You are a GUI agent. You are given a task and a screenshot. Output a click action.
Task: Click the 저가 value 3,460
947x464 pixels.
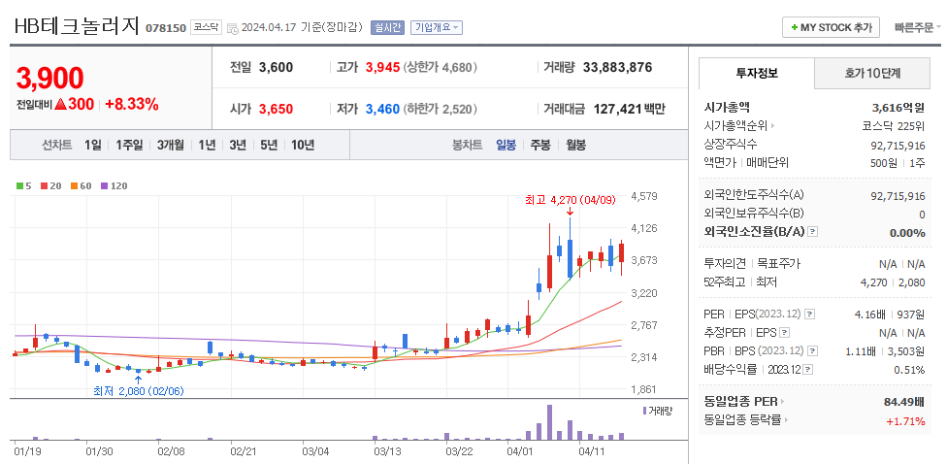[x=382, y=110]
